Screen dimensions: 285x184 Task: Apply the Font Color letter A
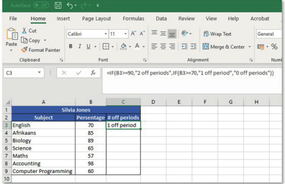[137, 46]
